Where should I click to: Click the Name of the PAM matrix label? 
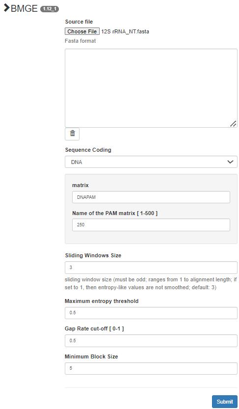tap(115, 214)
